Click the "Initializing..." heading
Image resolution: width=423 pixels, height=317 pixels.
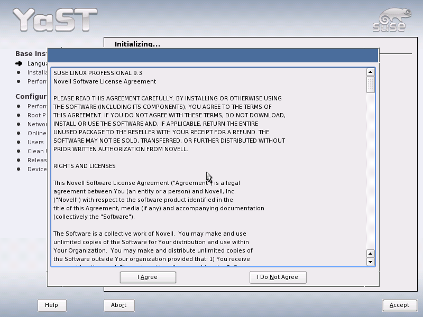coord(137,44)
